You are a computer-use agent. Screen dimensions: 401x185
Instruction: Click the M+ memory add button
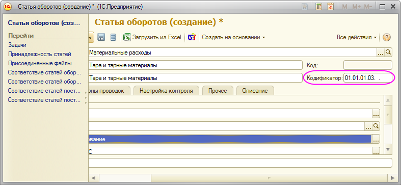[x=356, y=7]
